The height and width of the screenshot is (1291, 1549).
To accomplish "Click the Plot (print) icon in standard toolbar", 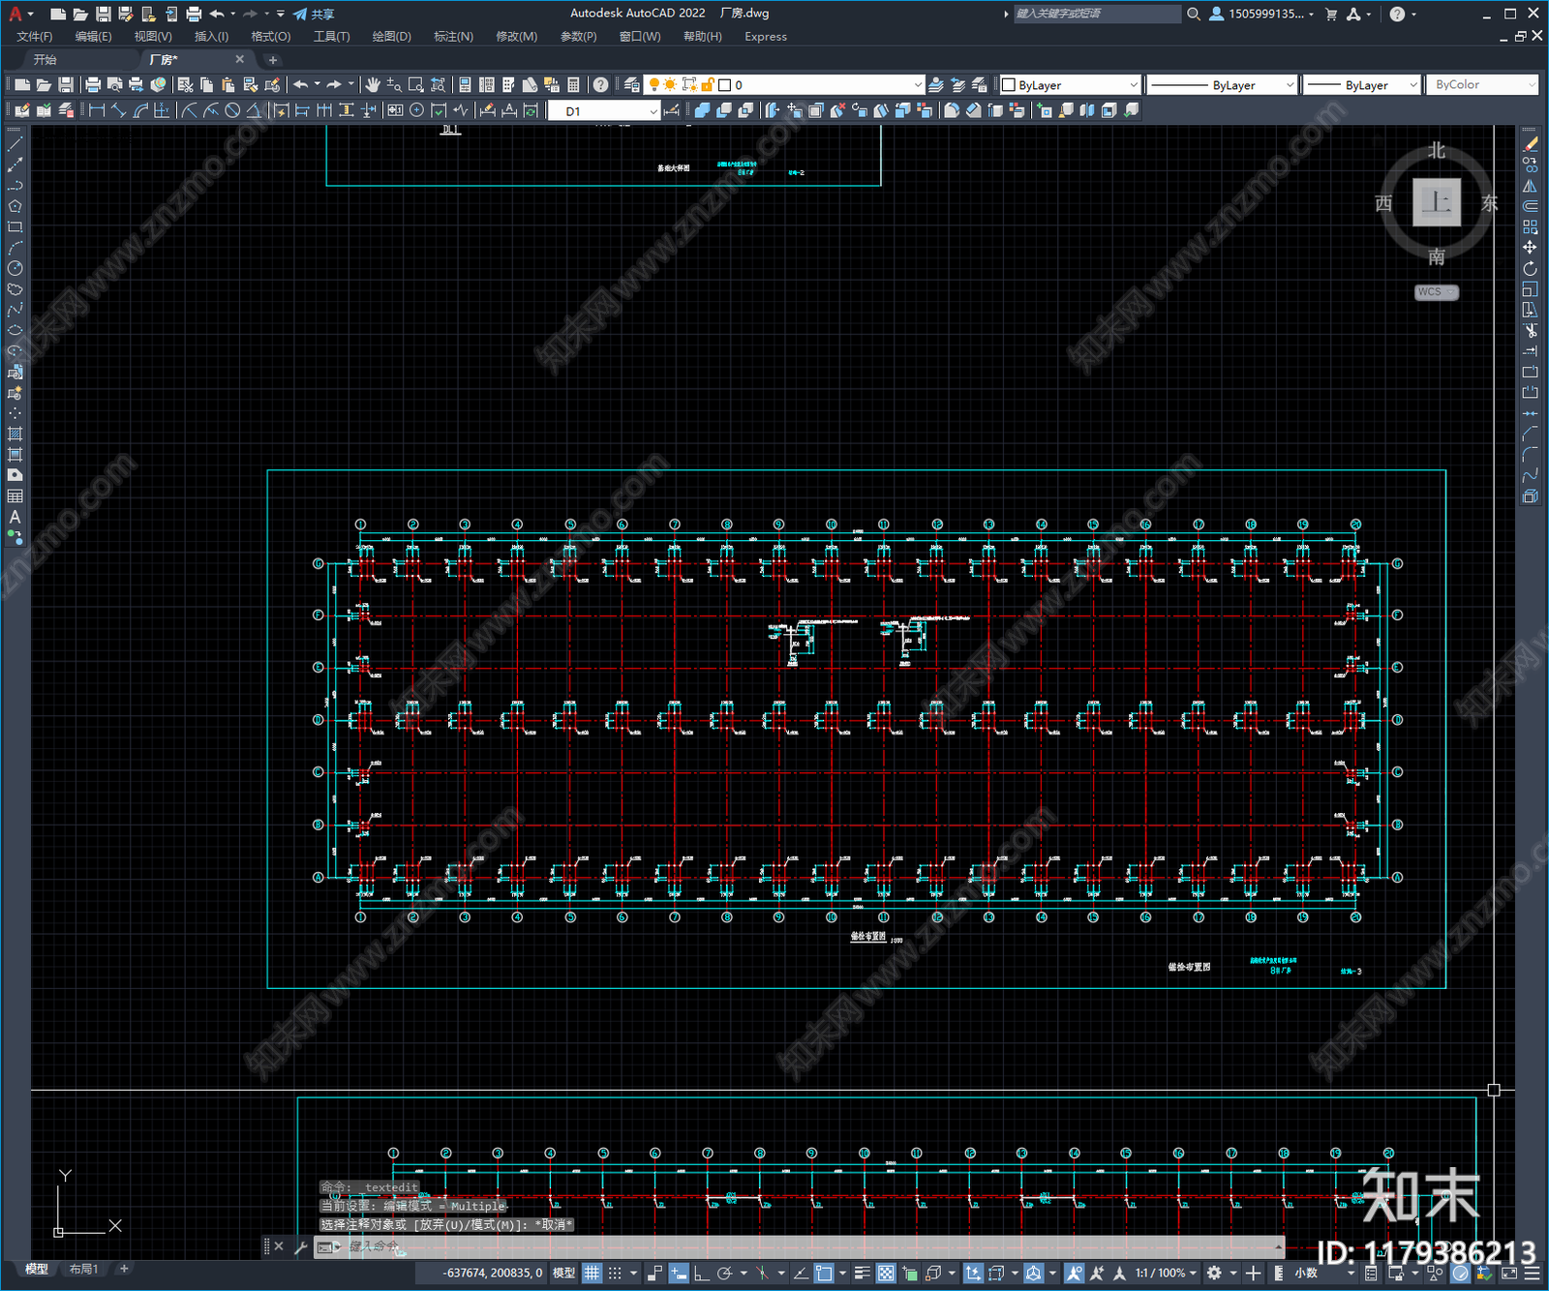I will 93,85.
